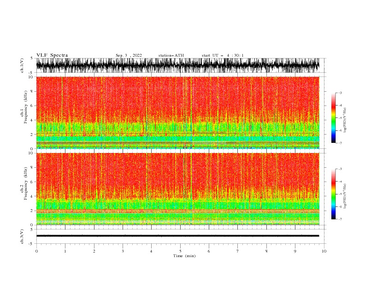Click the lower color bar's log(PSD) label
The image size is (365, 282).
(x=345, y=196)
